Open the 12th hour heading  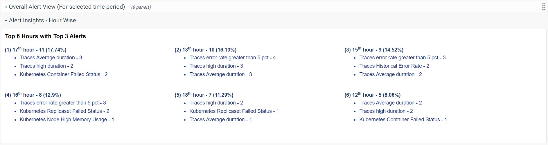(x=373, y=95)
